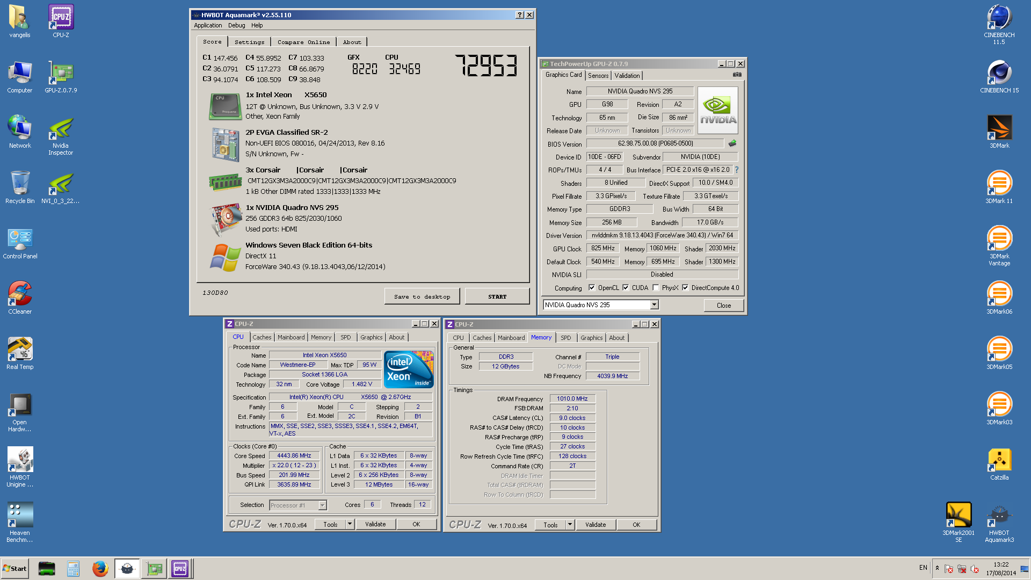This screenshot has height=580, width=1031.
Task: Click the Core Speed value 4443.86 MHz
Action: tap(294, 455)
